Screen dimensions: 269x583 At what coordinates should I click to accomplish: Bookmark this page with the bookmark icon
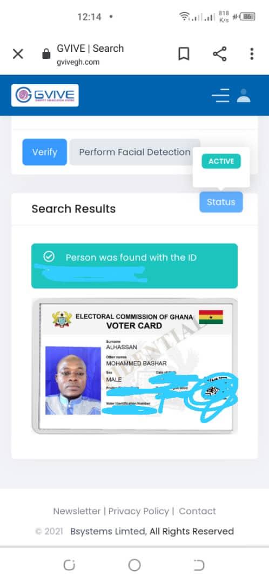point(184,55)
